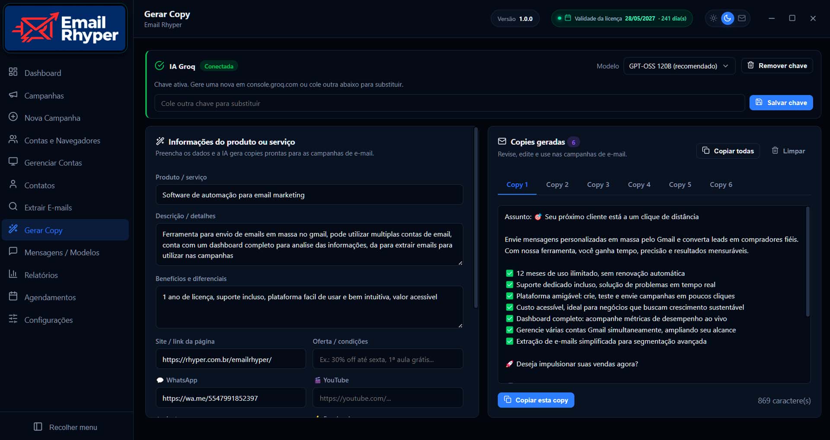
Task: Click the Copiar todas button
Action: coord(728,151)
